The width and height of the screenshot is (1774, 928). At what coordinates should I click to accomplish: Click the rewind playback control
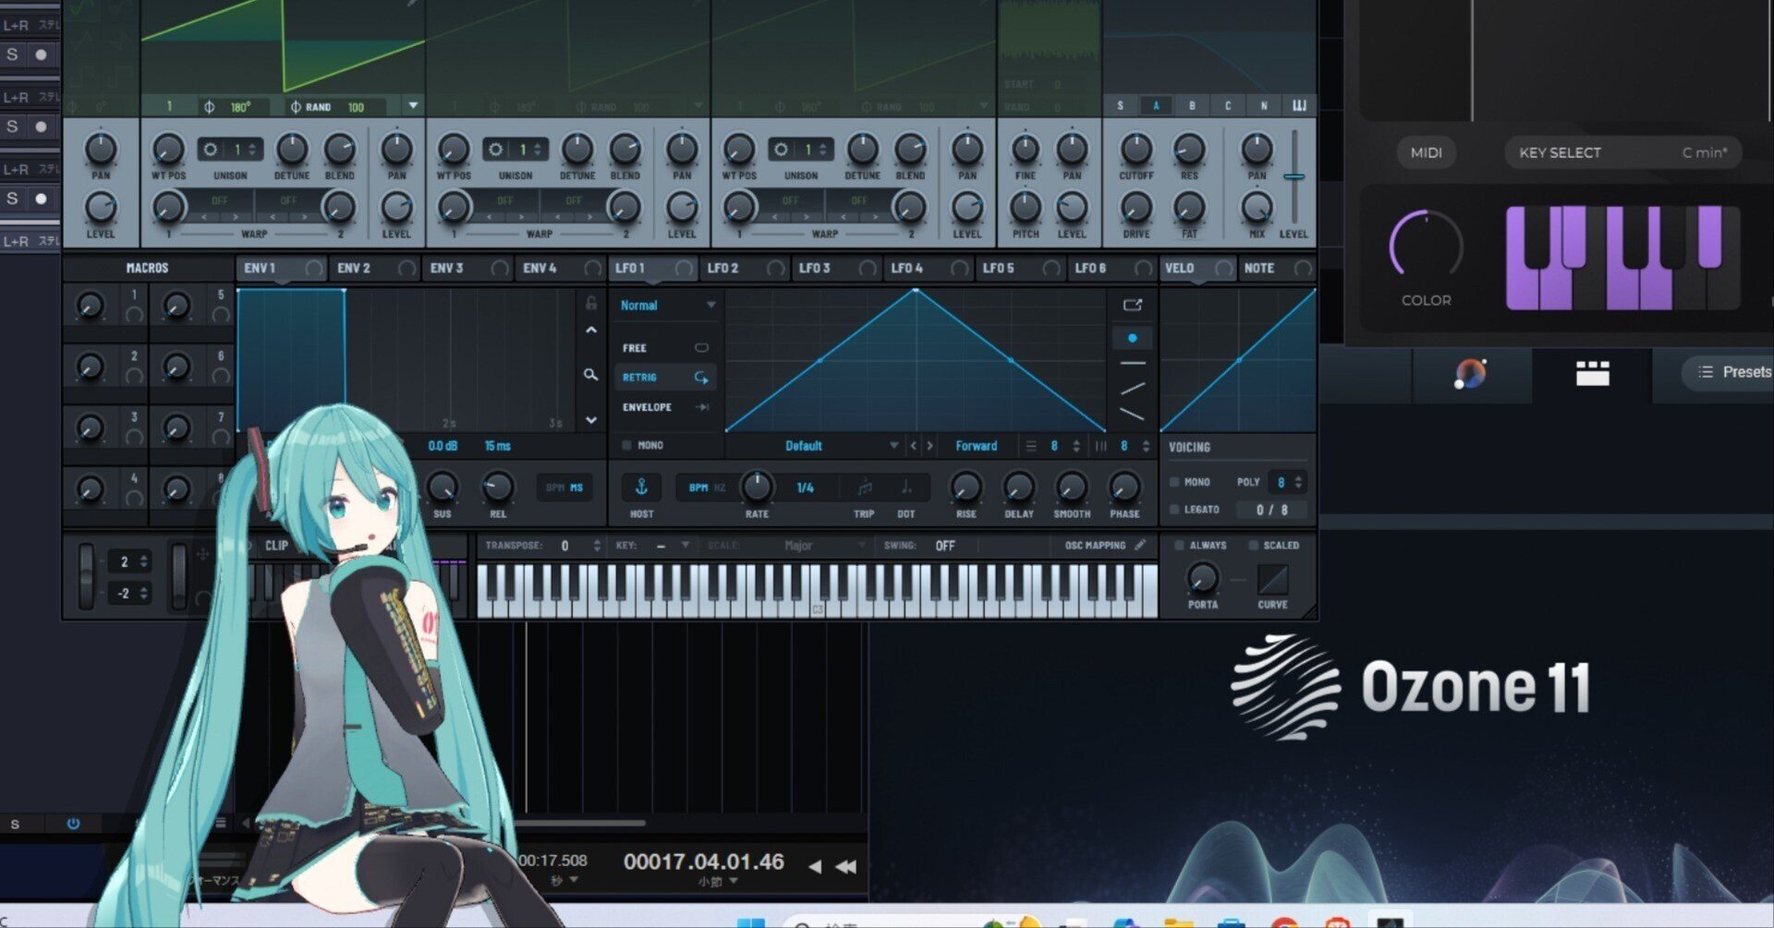point(845,866)
